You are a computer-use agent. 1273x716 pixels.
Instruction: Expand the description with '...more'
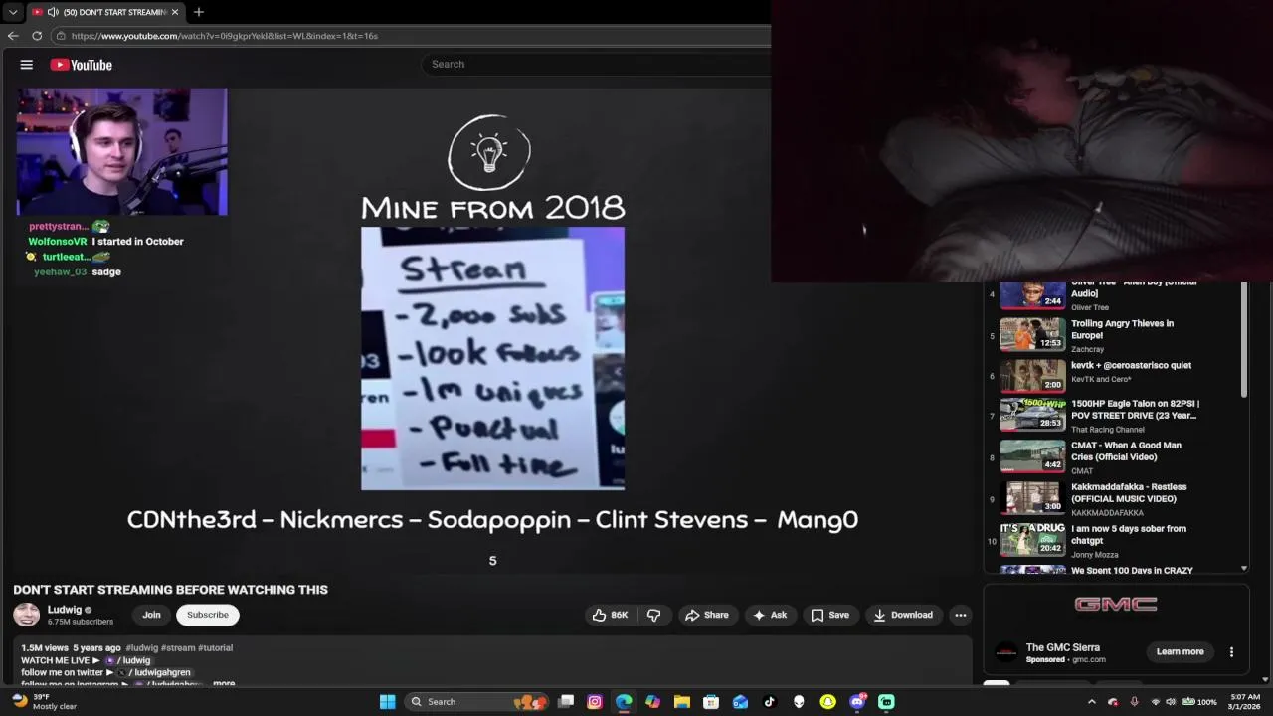click(224, 683)
